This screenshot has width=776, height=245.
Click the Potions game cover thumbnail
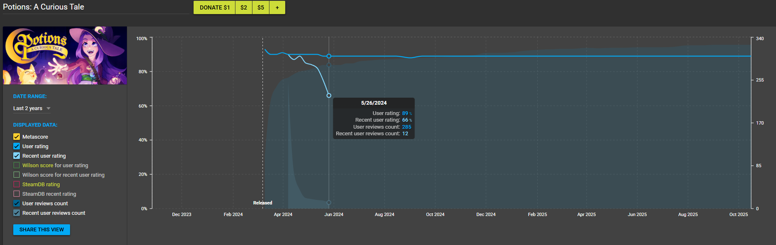pos(65,55)
